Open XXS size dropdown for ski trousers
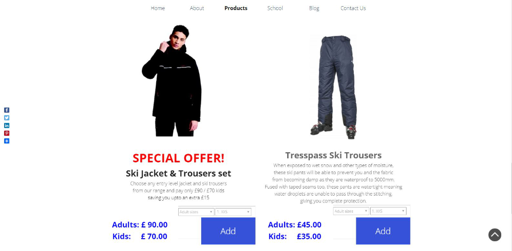The height and width of the screenshot is (251, 512). pos(388,211)
